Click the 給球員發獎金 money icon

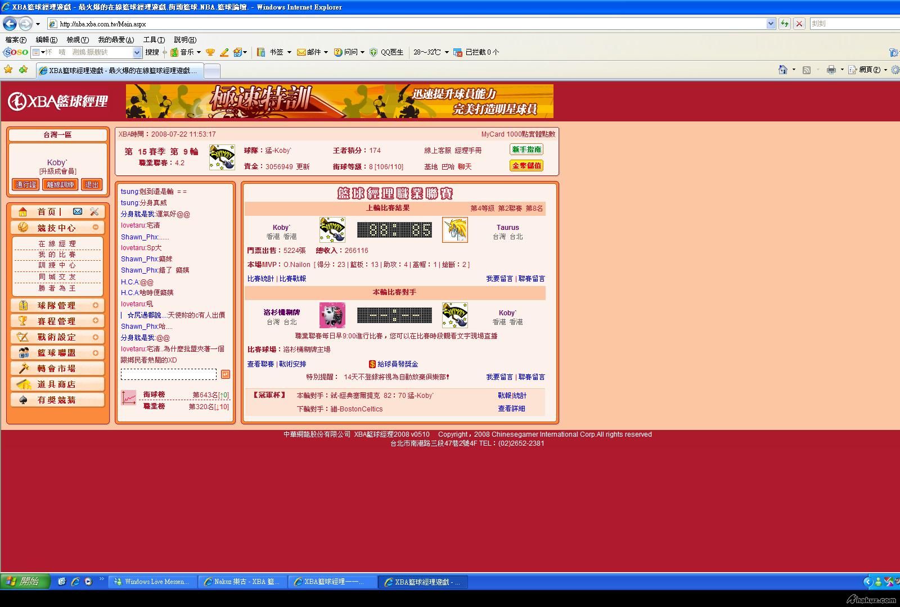pos(372,364)
